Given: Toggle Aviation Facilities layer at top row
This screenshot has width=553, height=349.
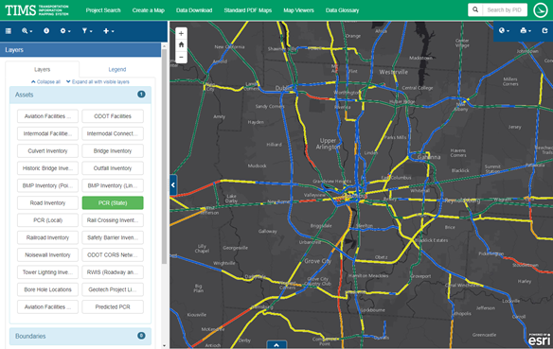Looking at the screenshot, I should coord(47,116).
